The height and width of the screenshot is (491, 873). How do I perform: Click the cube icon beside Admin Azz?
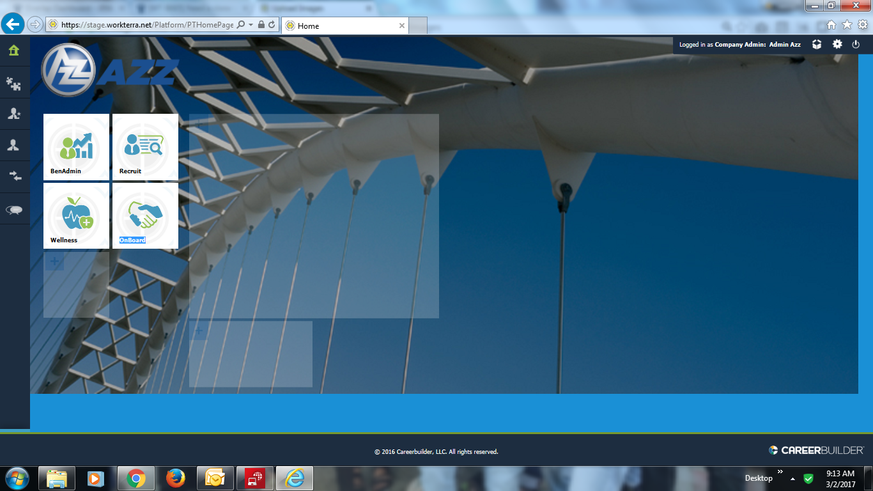tap(817, 44)
